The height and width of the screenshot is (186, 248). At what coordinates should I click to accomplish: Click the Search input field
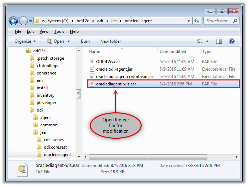coord(218,21)
